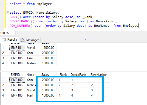Select EMP102 cell in second result grid
Image resolution: width=147 pixels, height=105 pixels.
[x=17, y=80]
